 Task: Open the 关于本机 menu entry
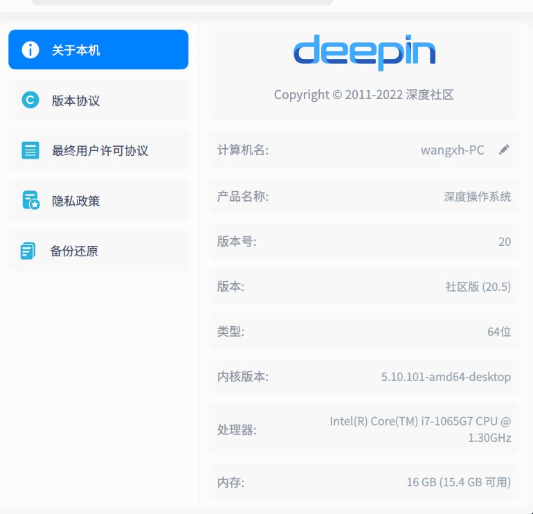(x=98, y=50)
